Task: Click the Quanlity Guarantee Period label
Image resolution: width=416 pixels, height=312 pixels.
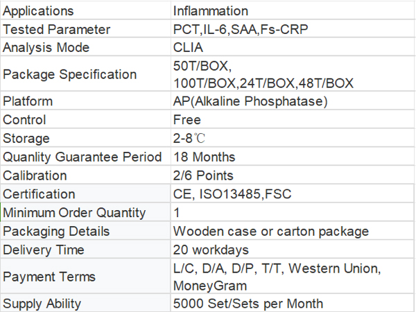Action: click(x=83, y=157)
